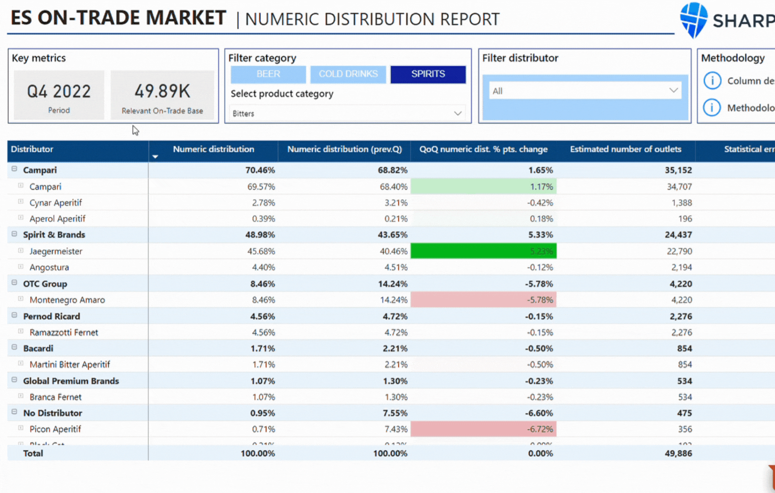Click Bacardi 854 outlets value in bold

click(684, 349)
